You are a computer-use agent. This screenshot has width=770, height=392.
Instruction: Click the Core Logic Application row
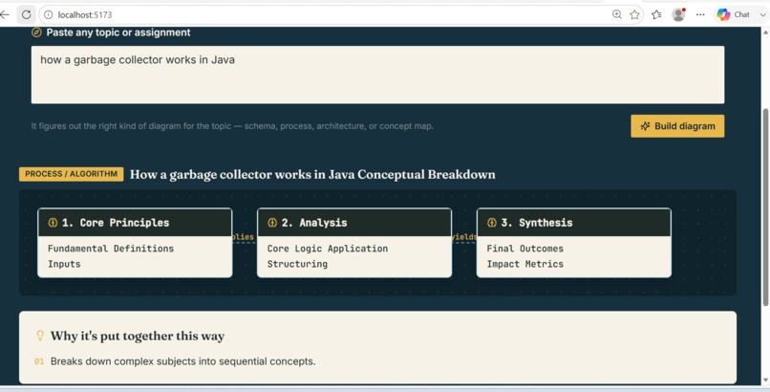[328, 249]
